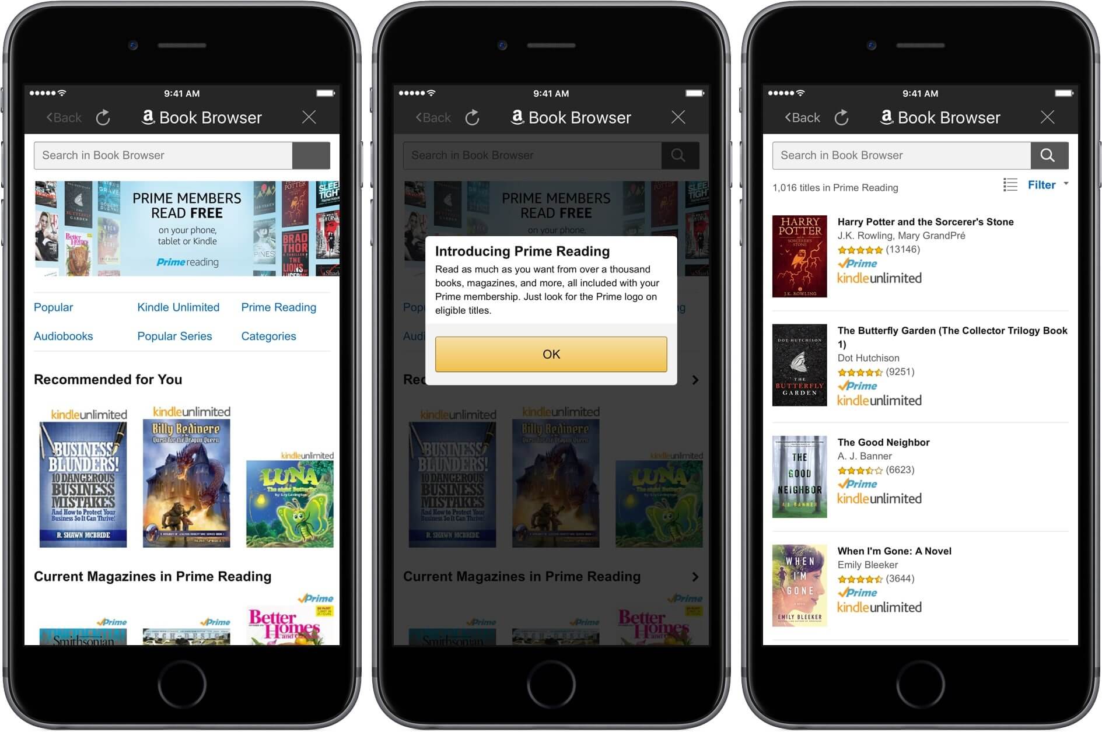Screen dimensions: 1102x732
Task: Tap the reload icon on the left phone
Action: (103, 117)
